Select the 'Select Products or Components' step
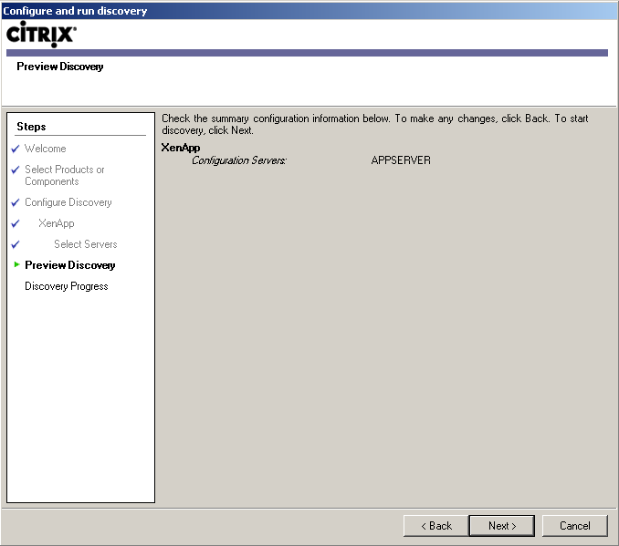Viewport: 619px width, 546px height. point(64,175)
